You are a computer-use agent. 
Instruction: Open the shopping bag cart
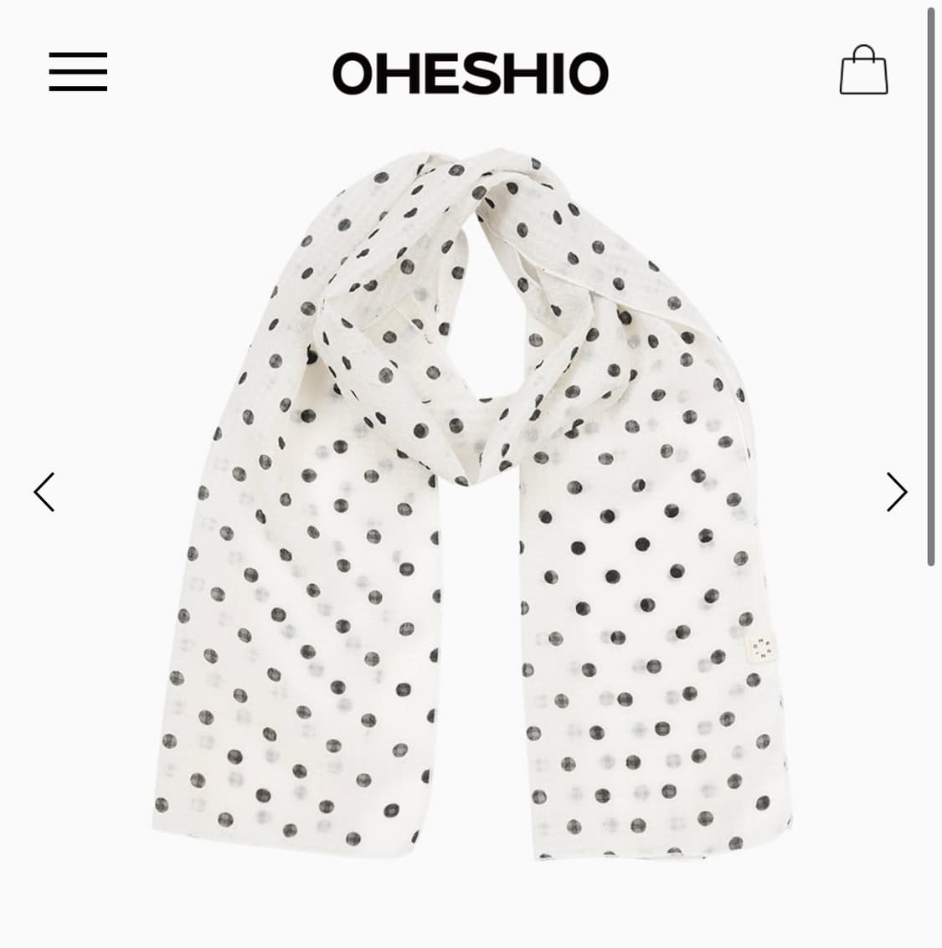(x=863, y=69)
